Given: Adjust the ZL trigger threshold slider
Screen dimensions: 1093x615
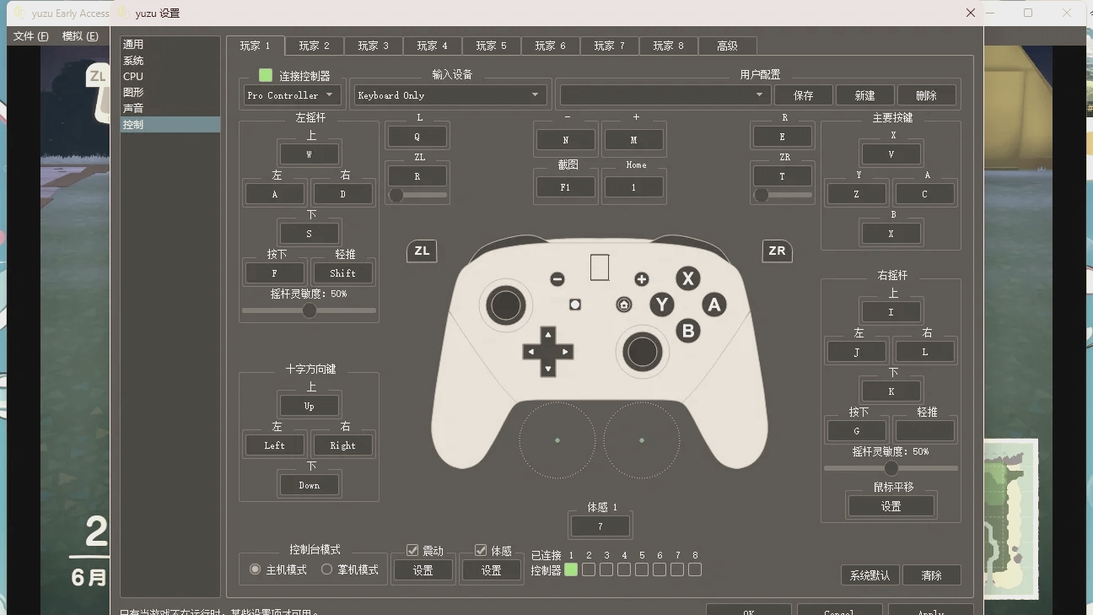Looking at the screenshot, I should (x=417, y=195).
